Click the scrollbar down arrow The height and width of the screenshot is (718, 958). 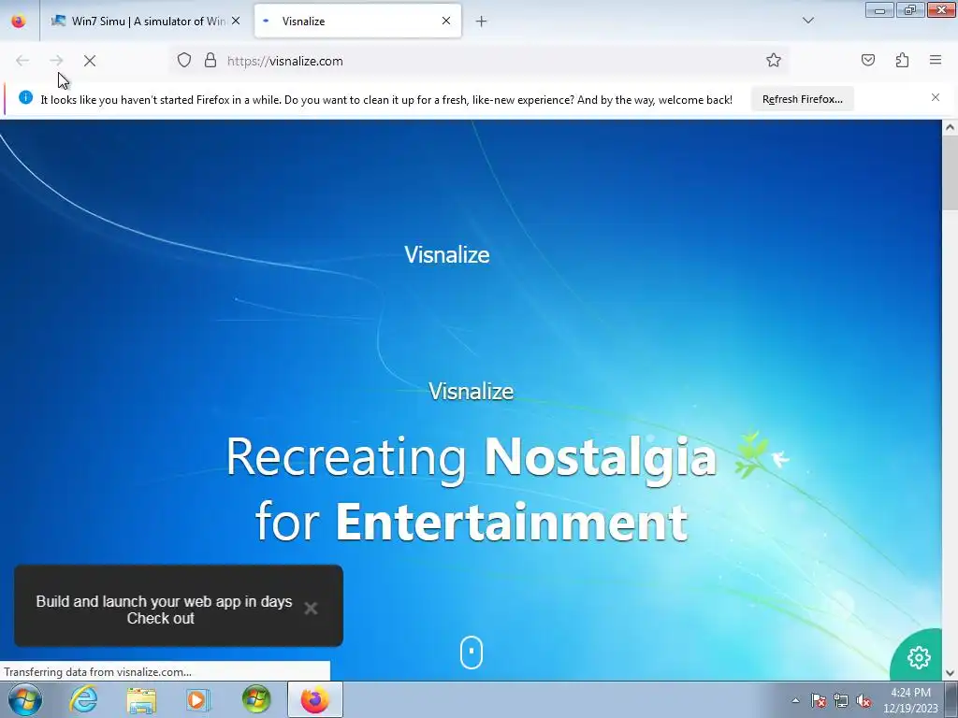[x=950, y=672]
